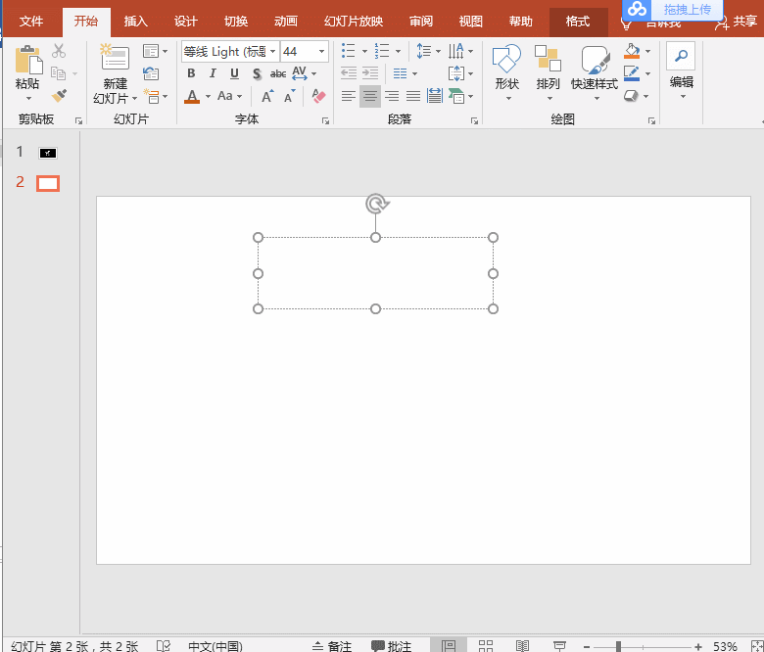Toggle center text alignment

pos(370,96)
